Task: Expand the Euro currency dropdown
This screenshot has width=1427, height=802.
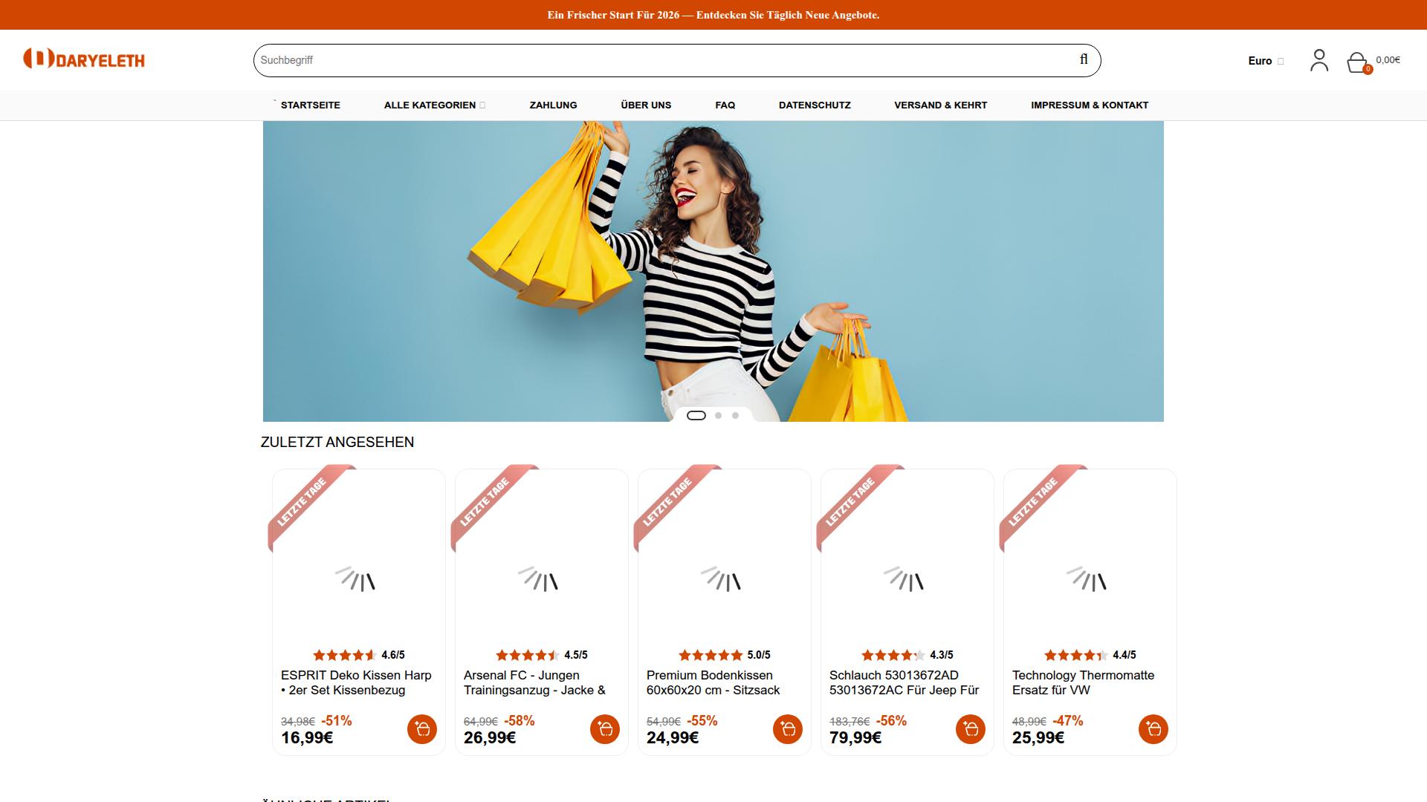Action: click(x=1265, y=61)
